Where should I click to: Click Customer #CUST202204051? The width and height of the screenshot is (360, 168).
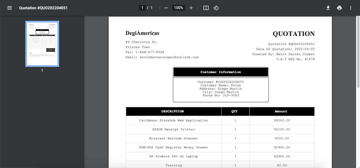tap(221, 82)
